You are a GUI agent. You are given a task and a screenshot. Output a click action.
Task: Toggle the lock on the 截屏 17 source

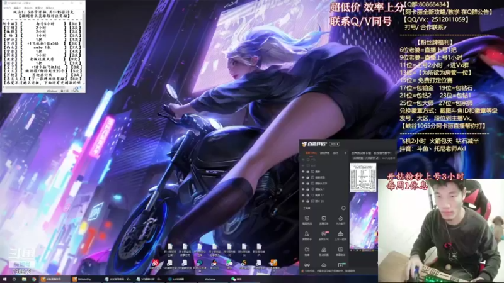(x=307, y=195)
